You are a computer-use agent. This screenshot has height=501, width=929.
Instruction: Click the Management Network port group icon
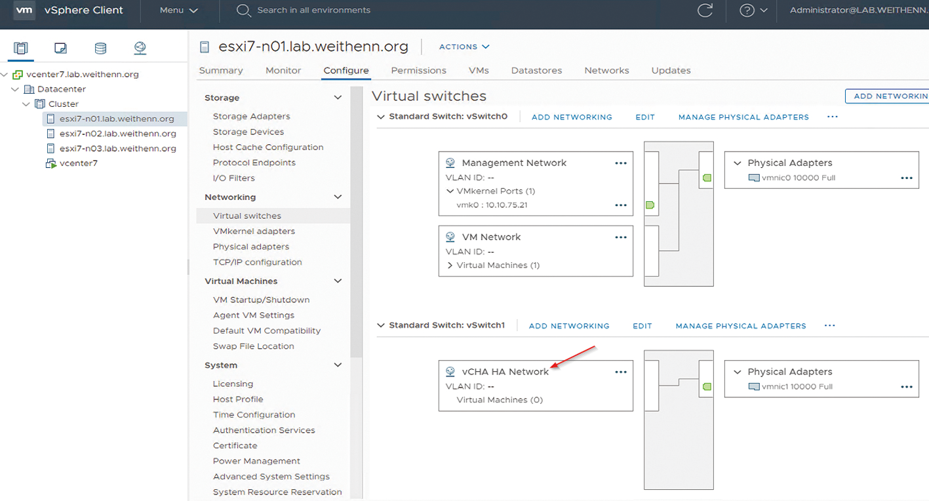tap(450, 163)
